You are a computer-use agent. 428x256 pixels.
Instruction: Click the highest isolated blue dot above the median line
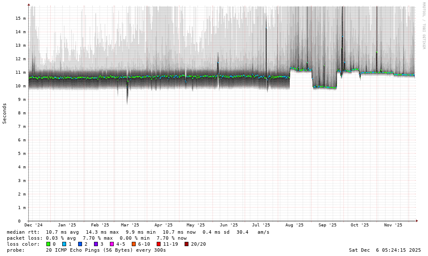click(x=342, y=37)
